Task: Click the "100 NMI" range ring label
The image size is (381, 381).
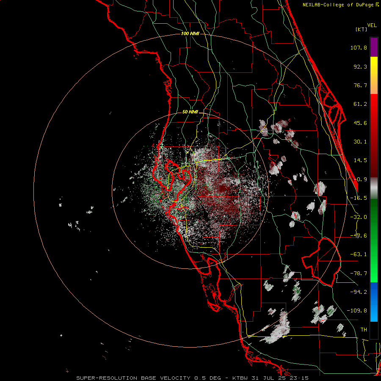Action: coord(190,33)
